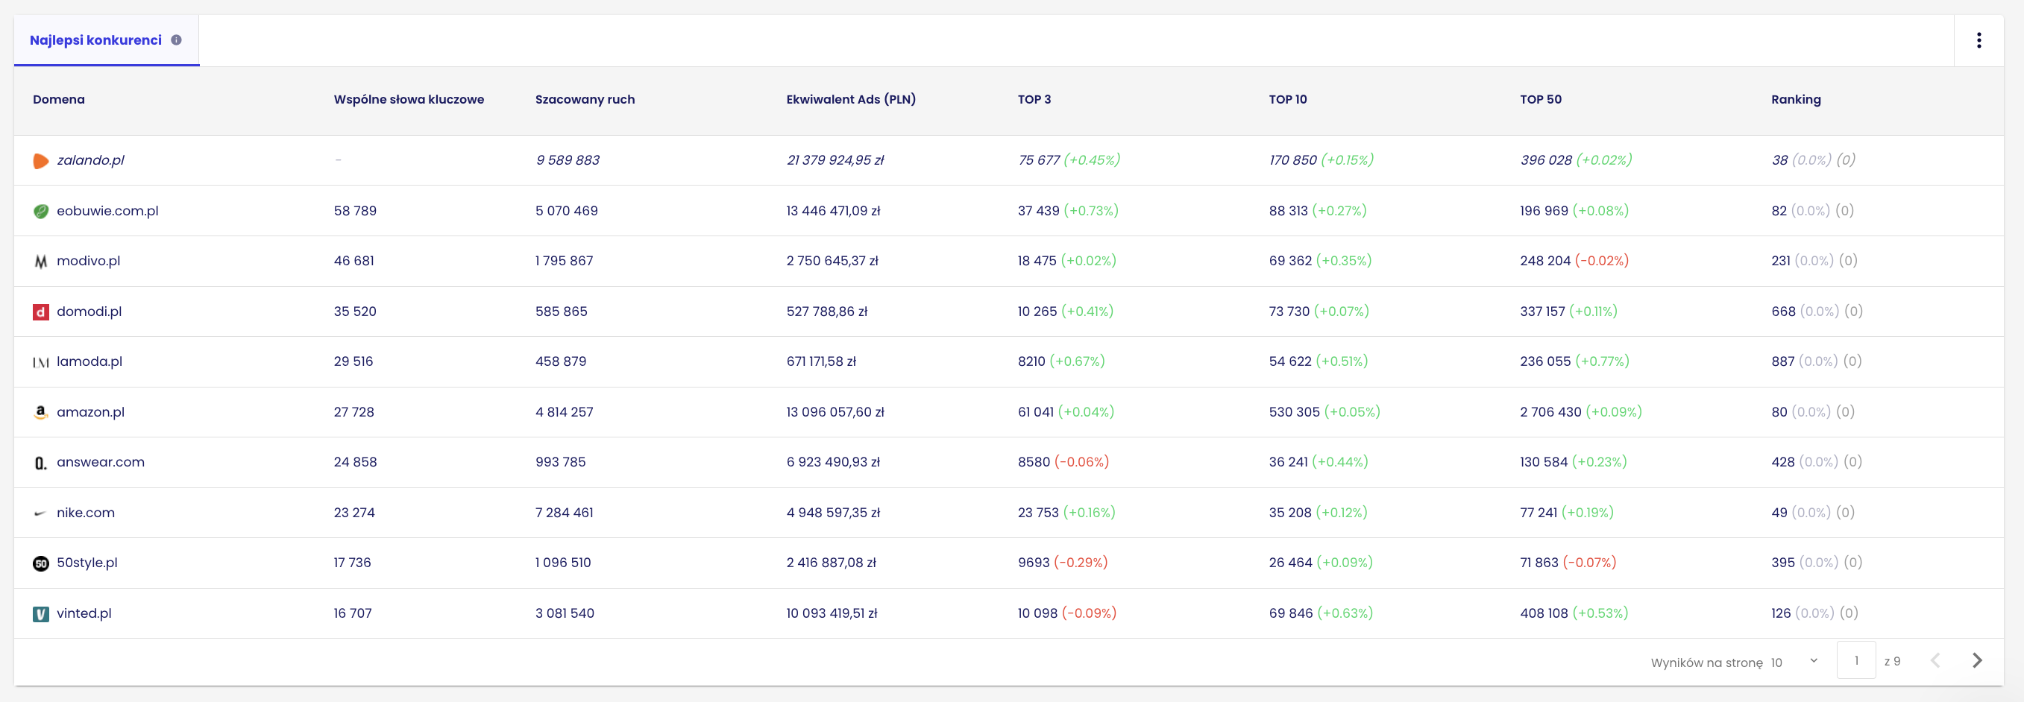Click TOP 50 value 408 108 for vinted.pl
The height and width of the screenshot is (702, 2024).
[1543, 613]
